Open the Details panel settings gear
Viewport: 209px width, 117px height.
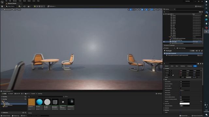[202, 64]
